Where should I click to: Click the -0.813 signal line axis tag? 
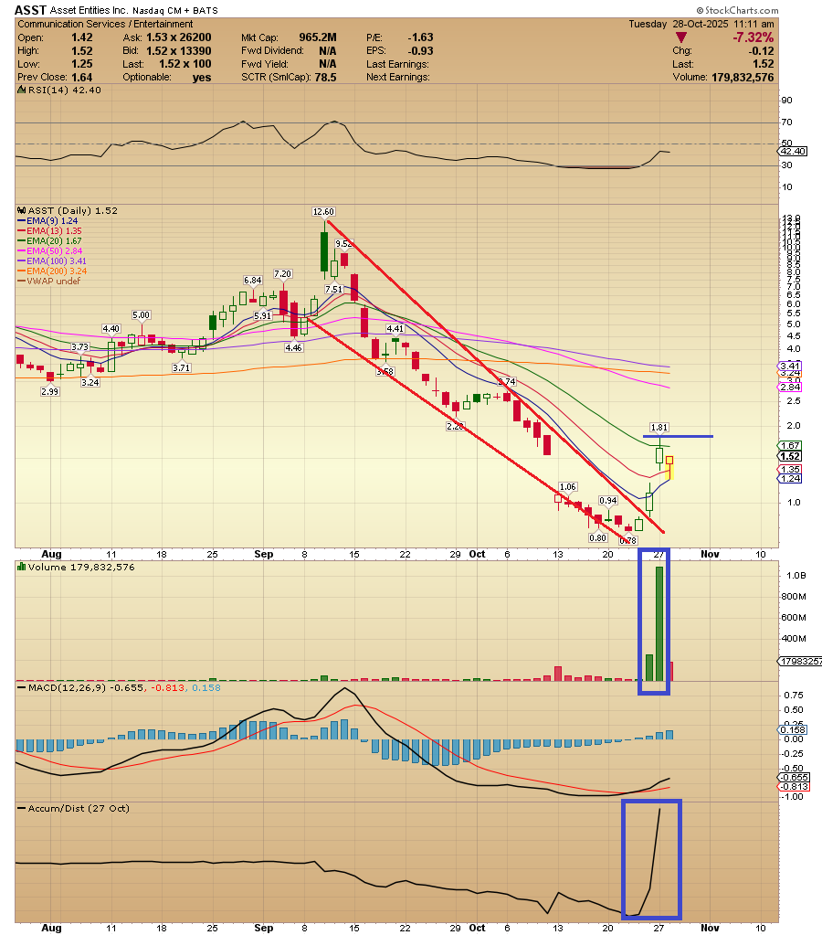pos(794,787)
